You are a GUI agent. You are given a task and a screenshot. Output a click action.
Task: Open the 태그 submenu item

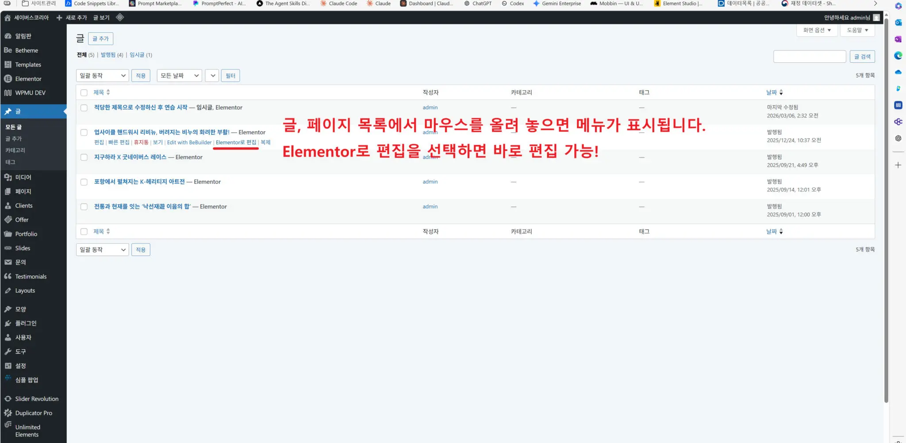tap(10, 162)
